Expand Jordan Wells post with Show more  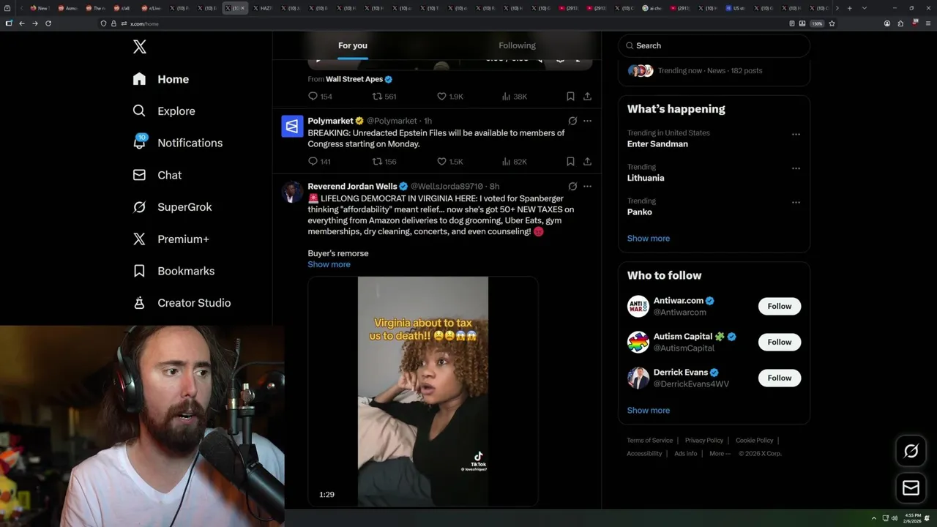tap(329, 264)
